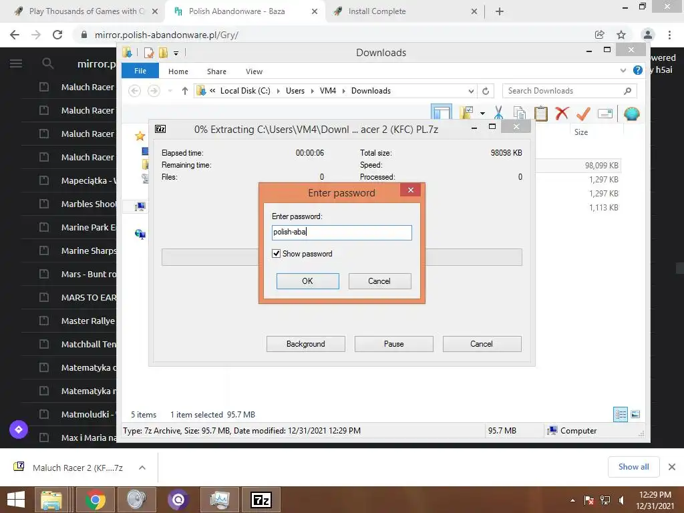Viewport: 684px width, 513px height.
Task: Click the preview pane layout toolbar icon
Action: pos(441,112)
